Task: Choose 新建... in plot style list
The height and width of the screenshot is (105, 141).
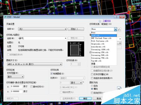Action: click(104, 64)
